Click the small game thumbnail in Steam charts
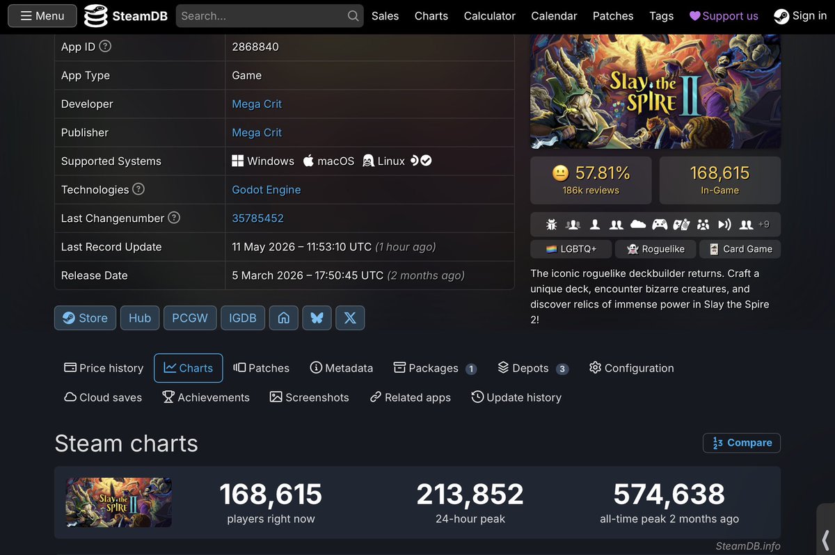This screenshot has height=555, width=835. click(x=119, y=502)
